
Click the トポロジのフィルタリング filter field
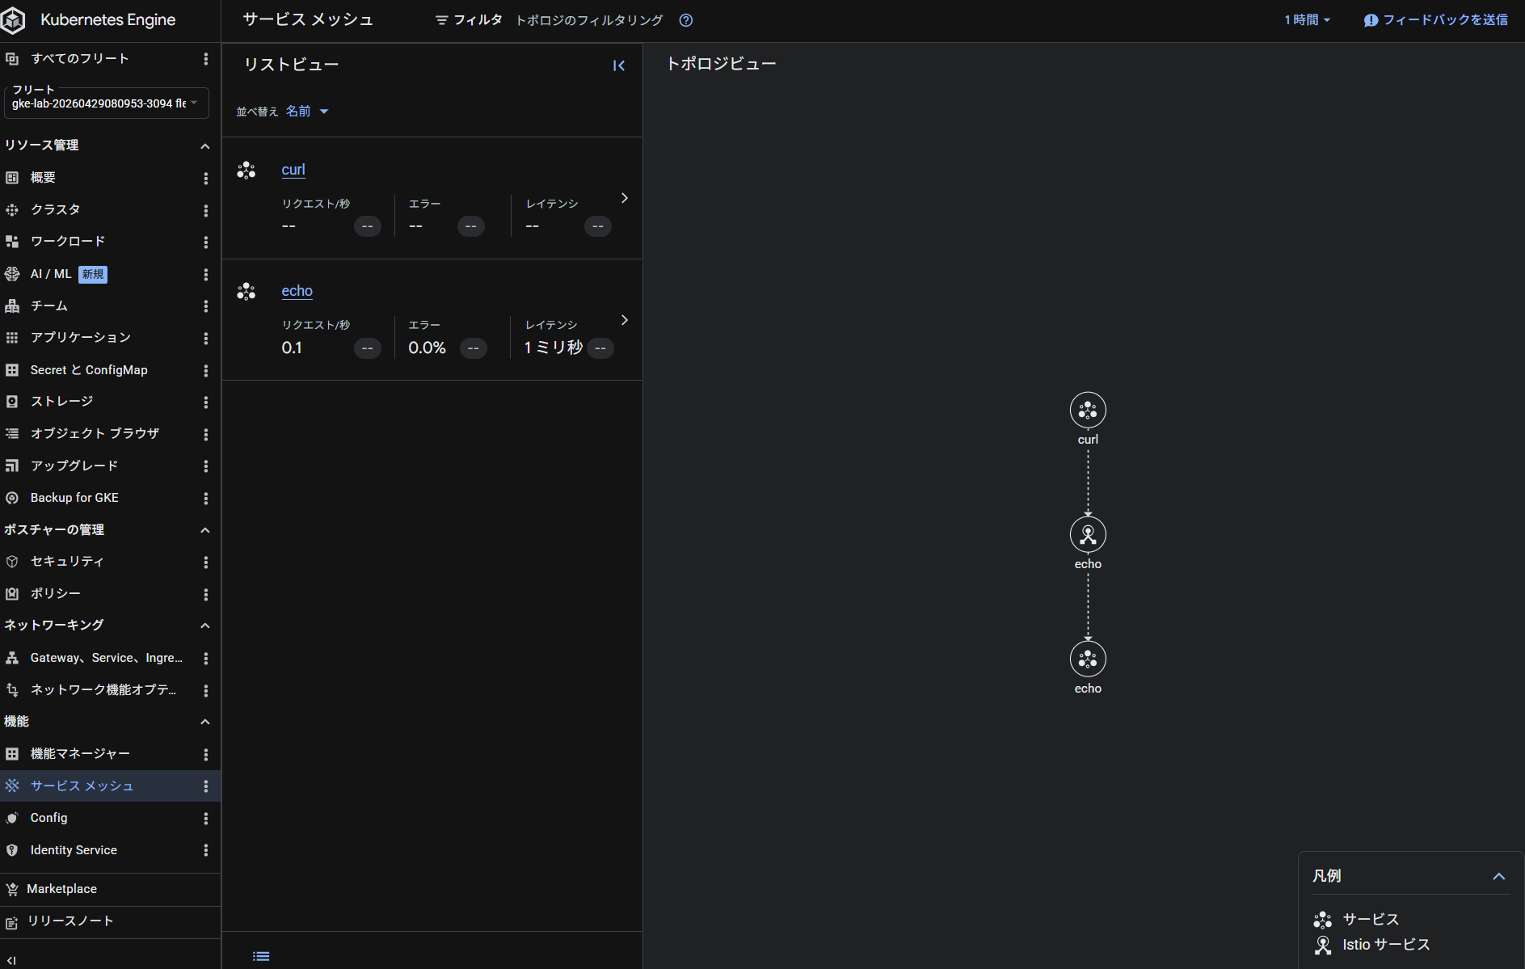click(x=589, y=20)
